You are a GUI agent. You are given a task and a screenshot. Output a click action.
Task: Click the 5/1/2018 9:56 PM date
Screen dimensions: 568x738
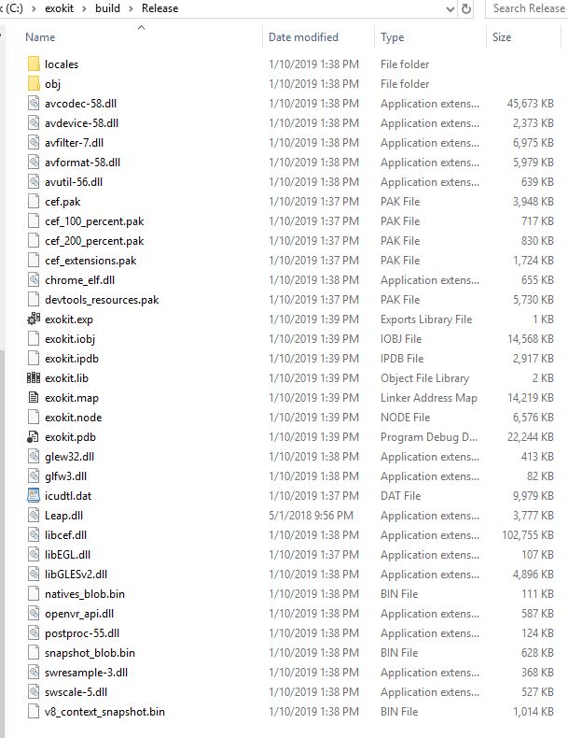311,516
